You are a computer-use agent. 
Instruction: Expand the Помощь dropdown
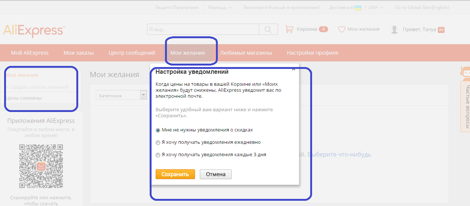click(220, 7)
